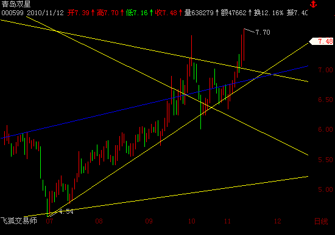Click the 6.00 price axis label

(x=326, y=129)
